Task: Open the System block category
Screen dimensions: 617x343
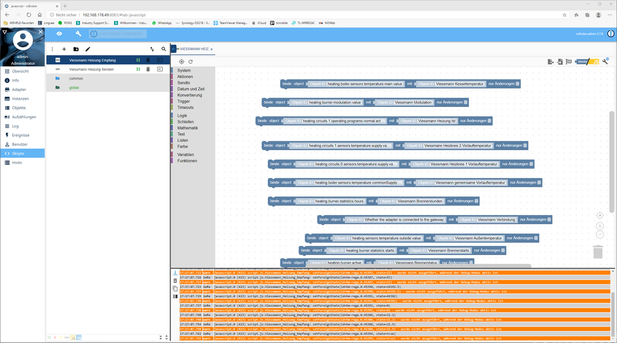Action: pos(184,70)
